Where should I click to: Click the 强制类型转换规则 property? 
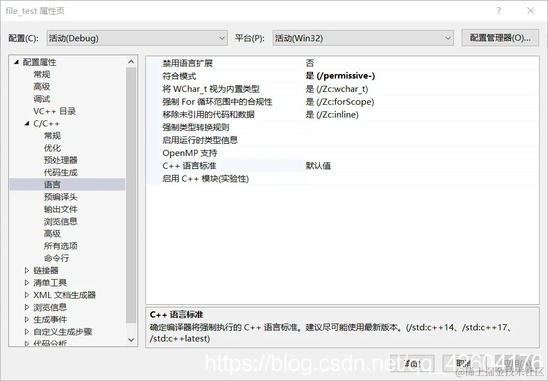196,127
